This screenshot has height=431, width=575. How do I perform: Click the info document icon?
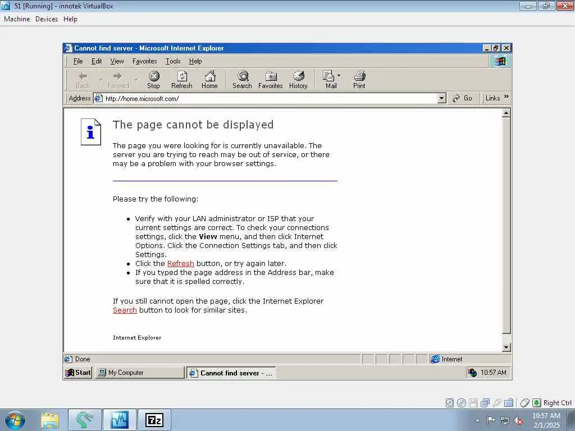click(x=91, y=132)
